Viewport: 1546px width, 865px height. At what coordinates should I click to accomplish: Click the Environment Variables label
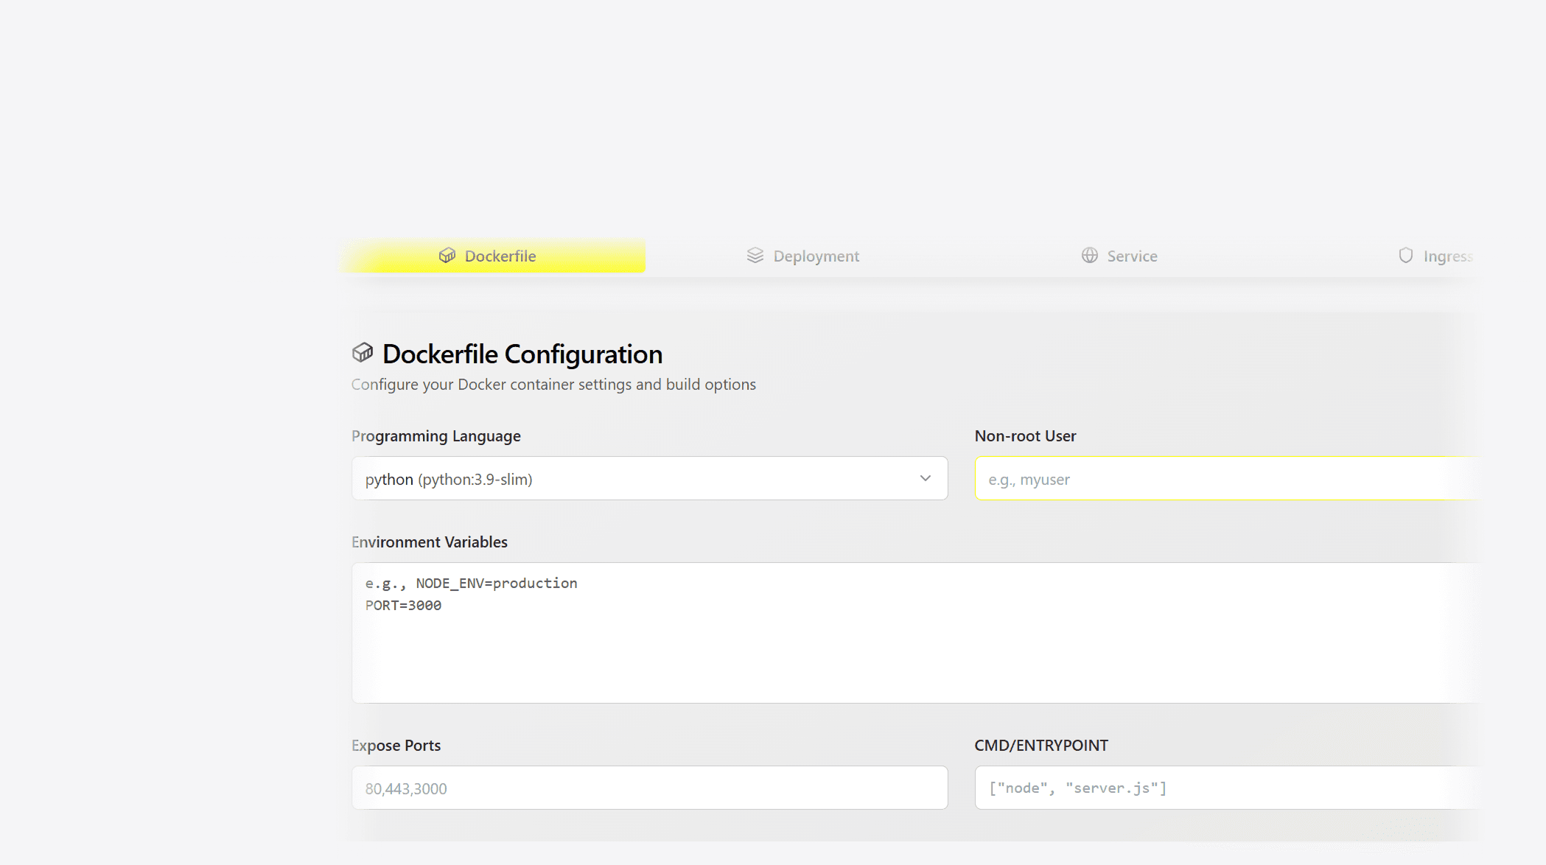[x=429, y=542]
